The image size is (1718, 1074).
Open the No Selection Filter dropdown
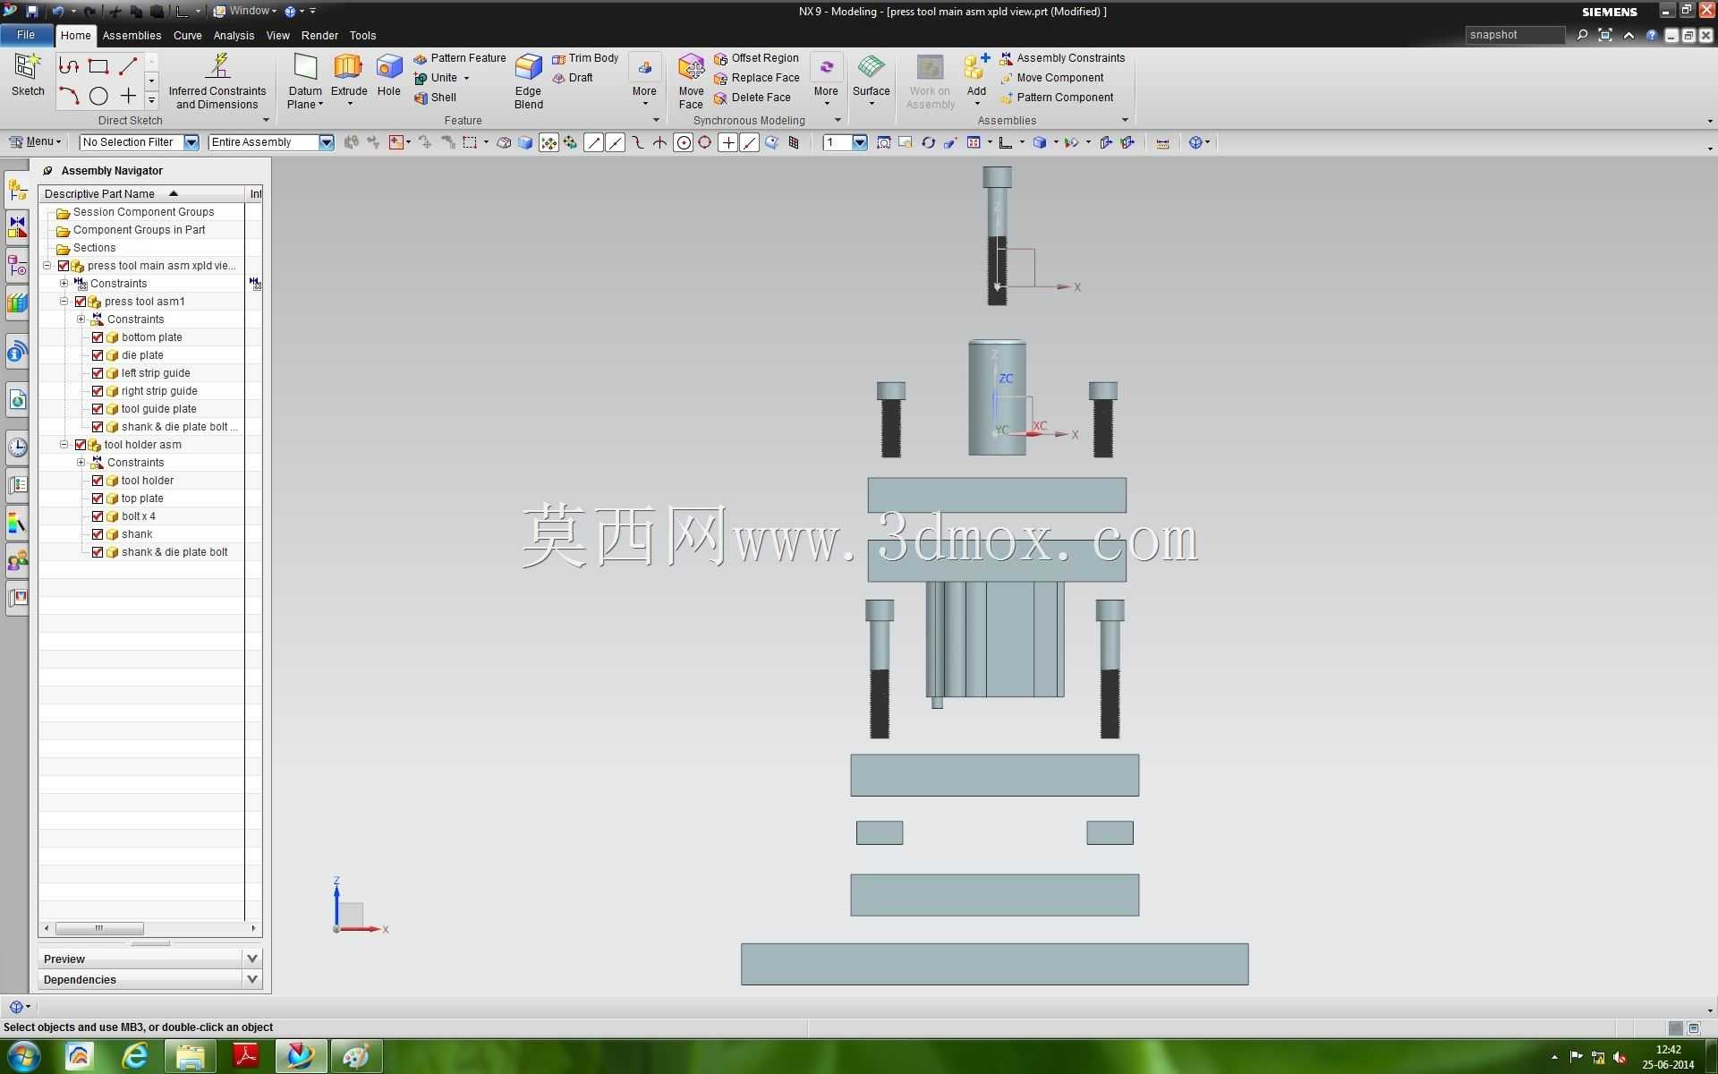click(x=191, y=142)
